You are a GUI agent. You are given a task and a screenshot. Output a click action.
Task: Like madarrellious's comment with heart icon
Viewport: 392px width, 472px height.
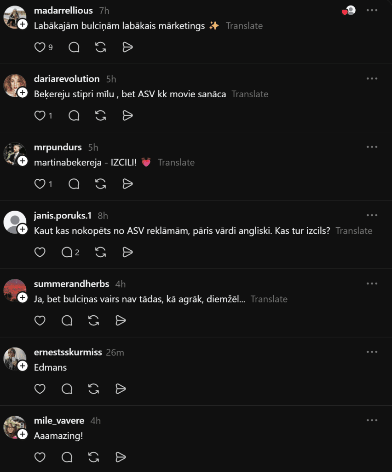(x=40, y=47)
